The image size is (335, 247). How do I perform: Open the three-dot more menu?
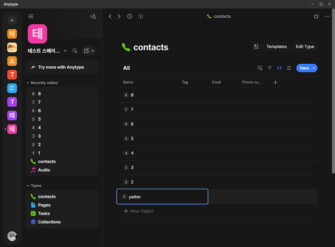point(327,16)
